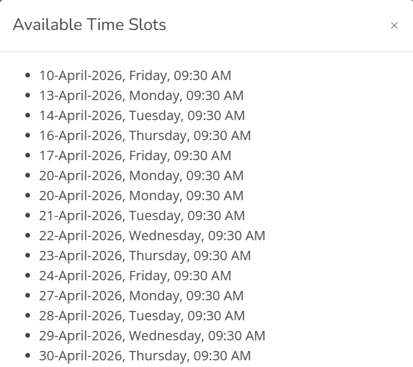Select the 16-April-2026 Thursday slot

click(145, 135)
